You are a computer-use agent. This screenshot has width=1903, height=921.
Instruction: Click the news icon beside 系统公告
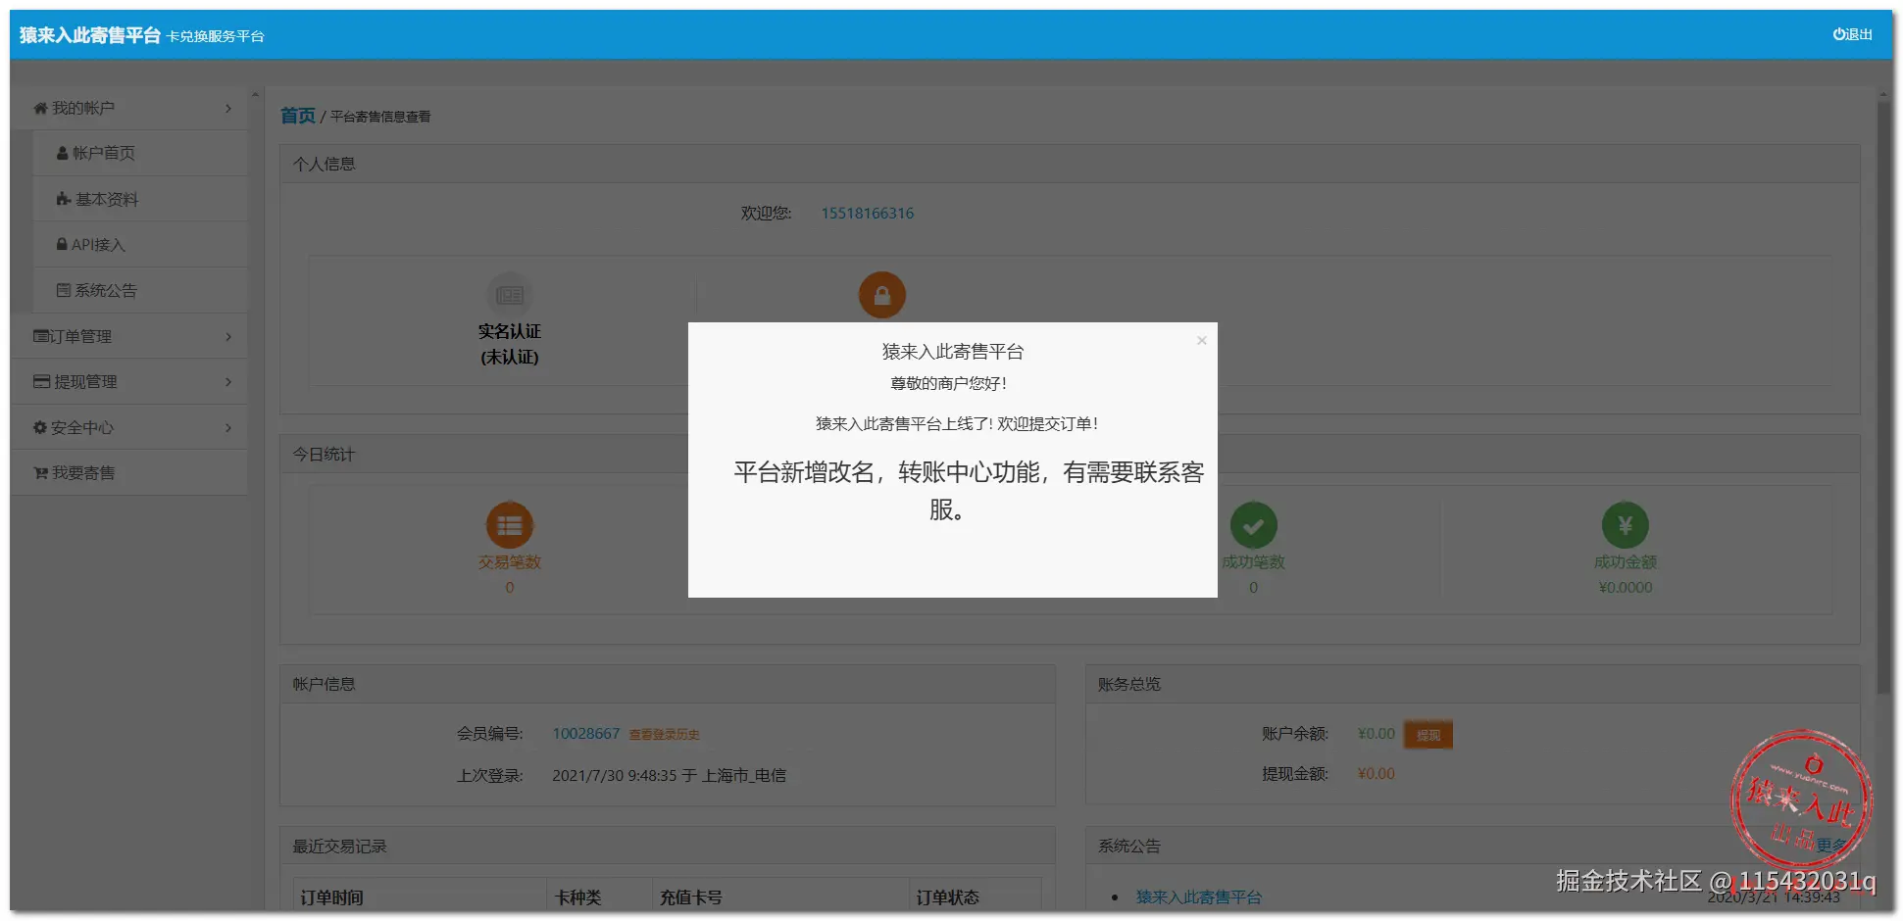click(x=64, y=291)
